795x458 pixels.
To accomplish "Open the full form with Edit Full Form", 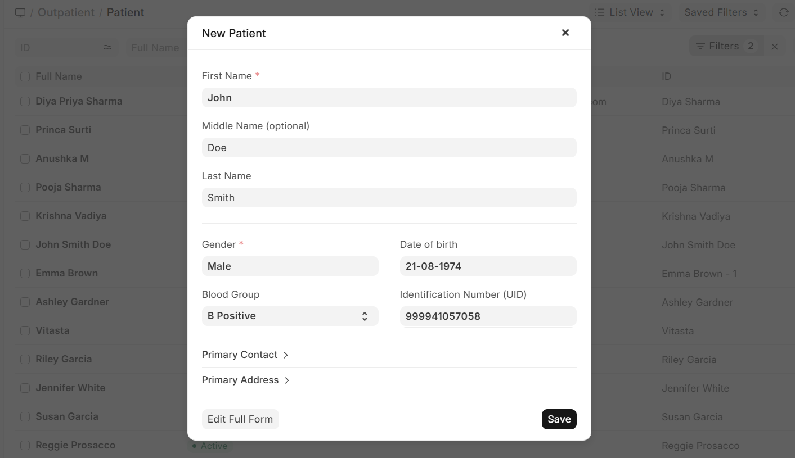I will point(240,419).
